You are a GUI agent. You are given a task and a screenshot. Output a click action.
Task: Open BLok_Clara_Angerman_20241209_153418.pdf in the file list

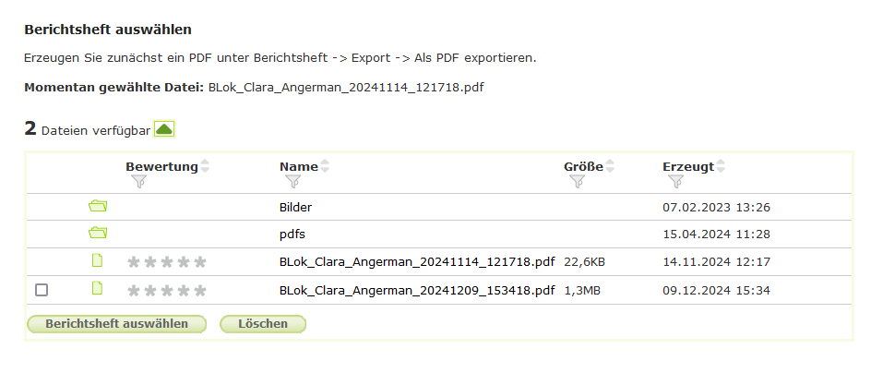(416, 290)
